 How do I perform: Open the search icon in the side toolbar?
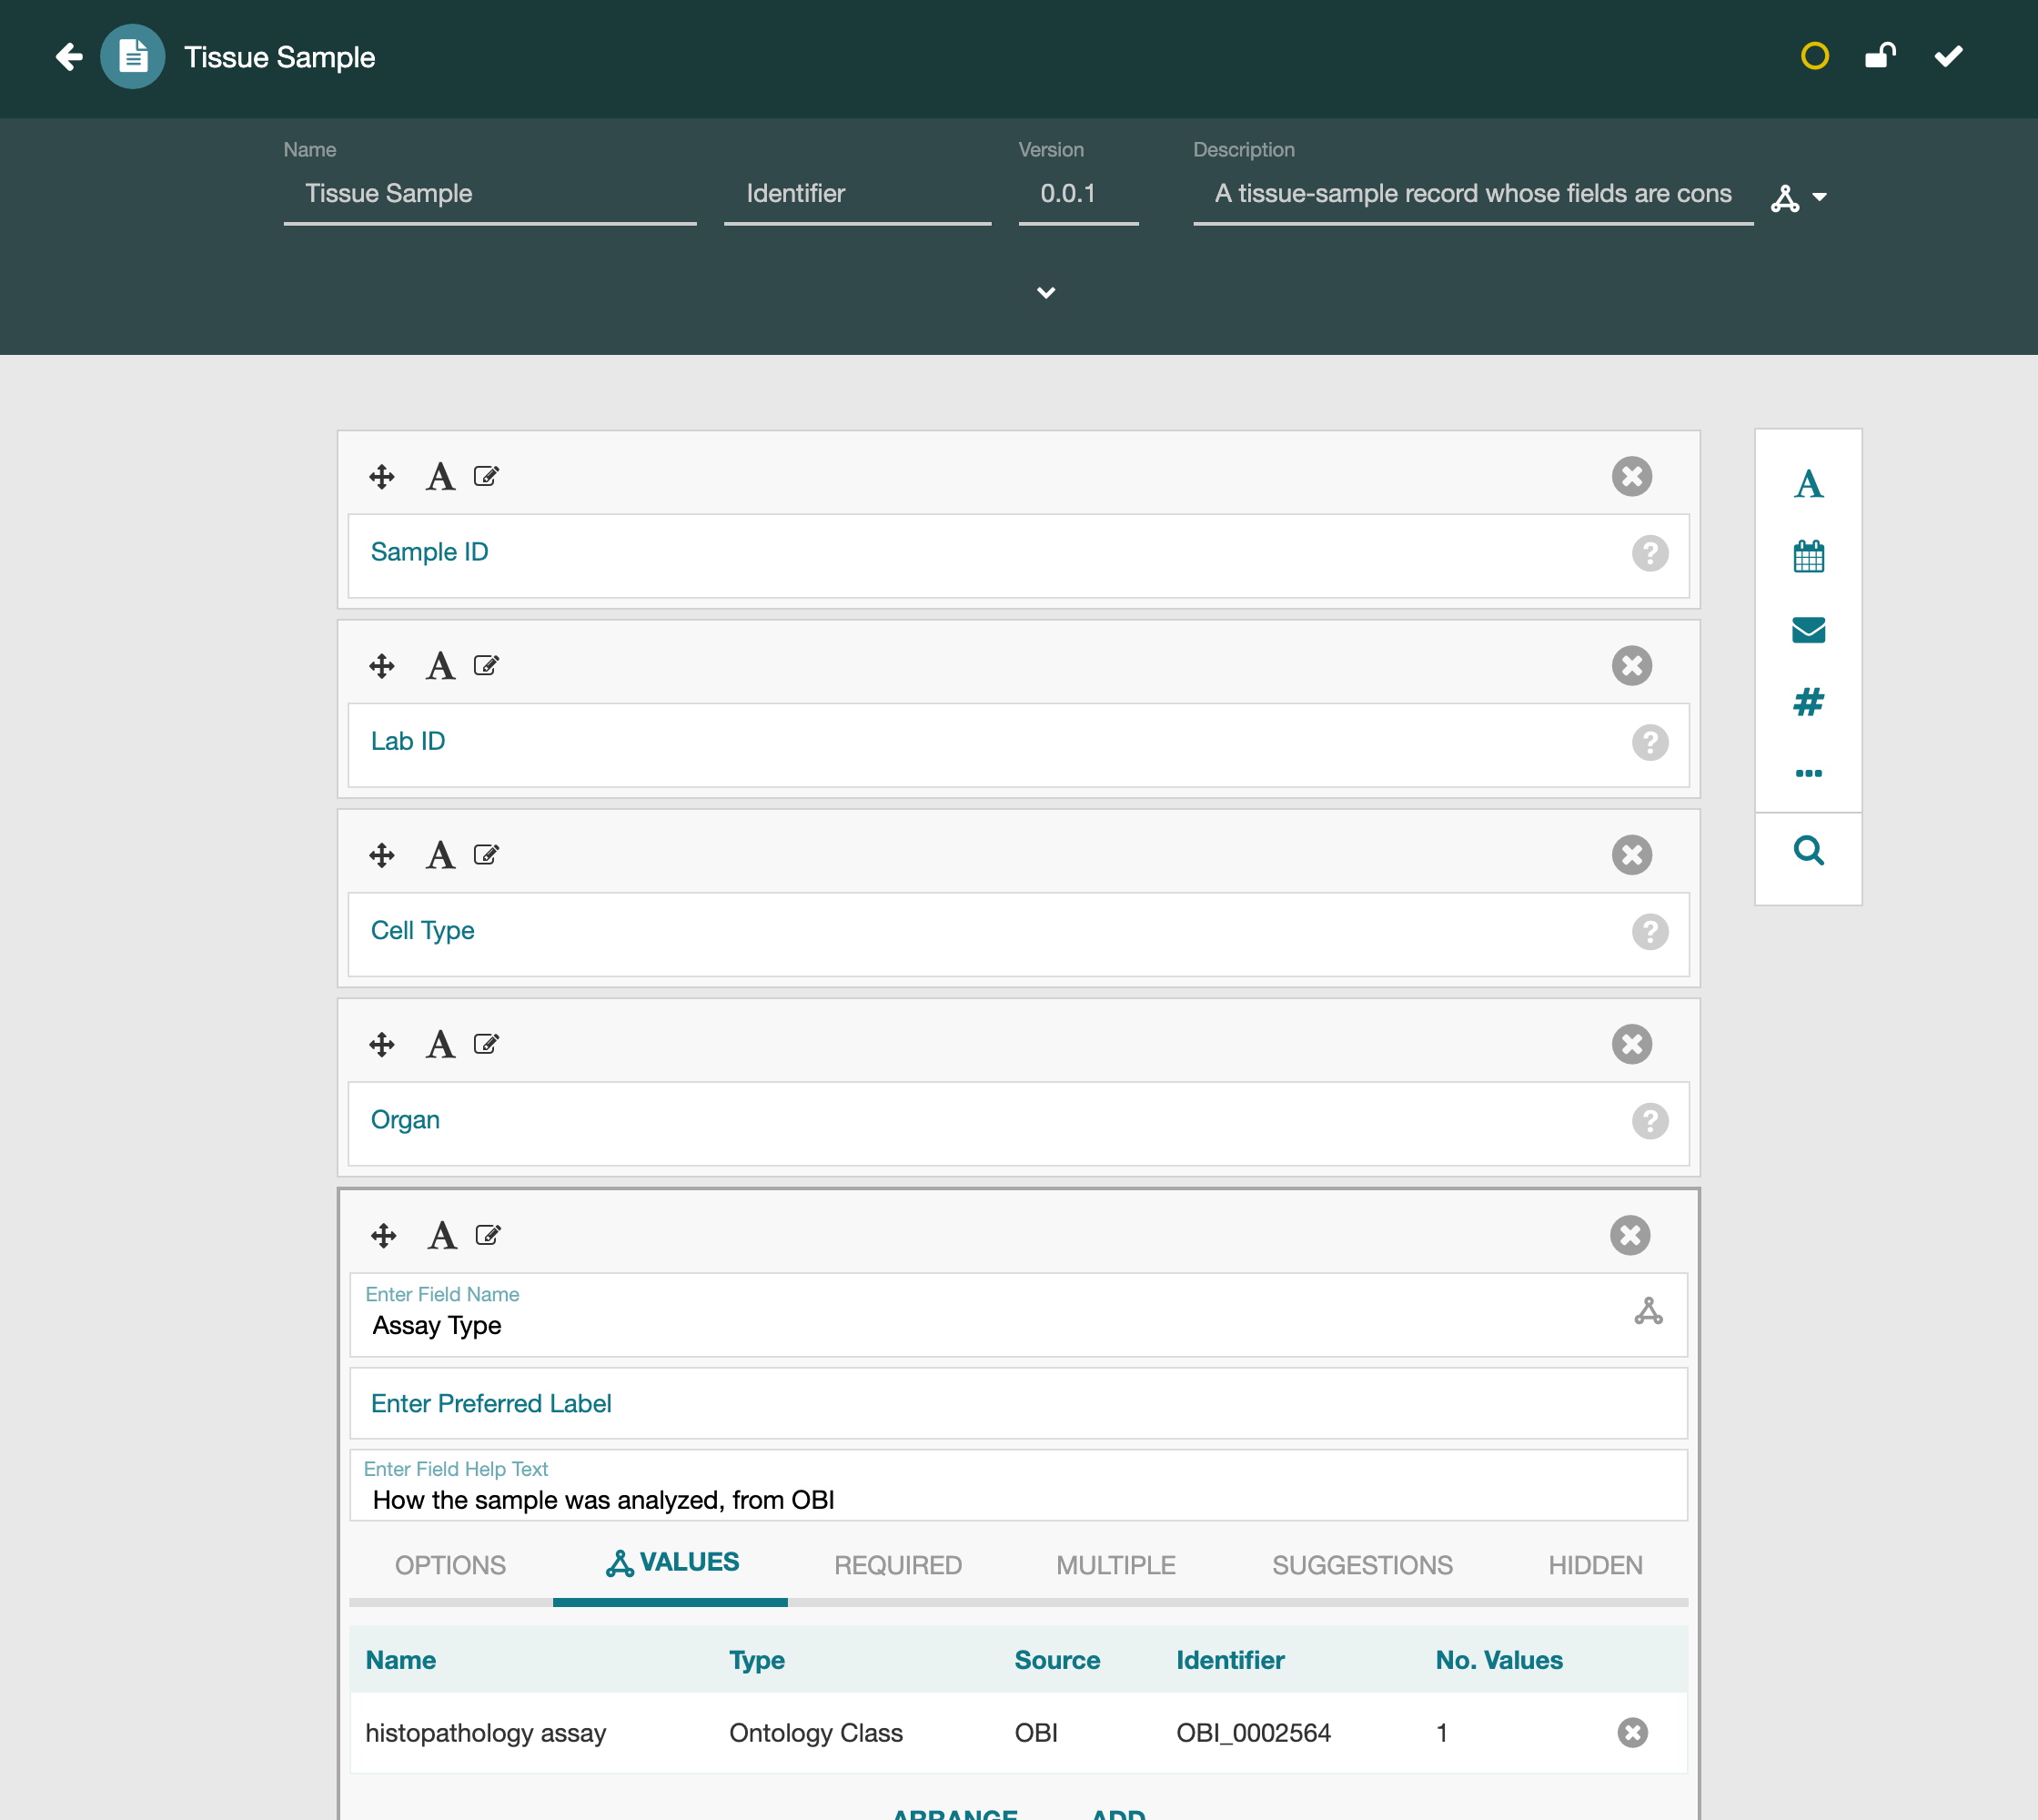coord(1808,850)
